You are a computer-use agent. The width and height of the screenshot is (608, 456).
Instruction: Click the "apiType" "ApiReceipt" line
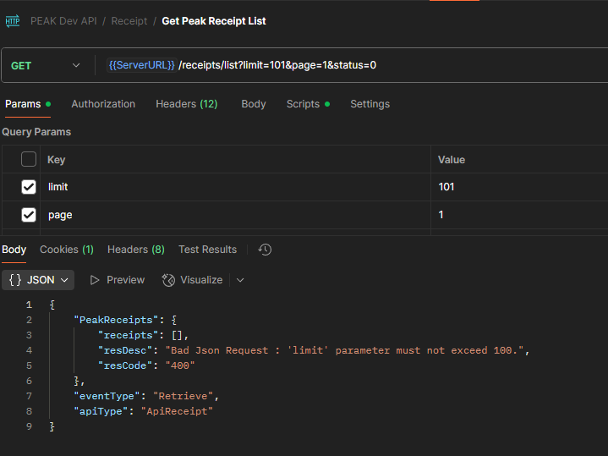[x=144, y=411]
